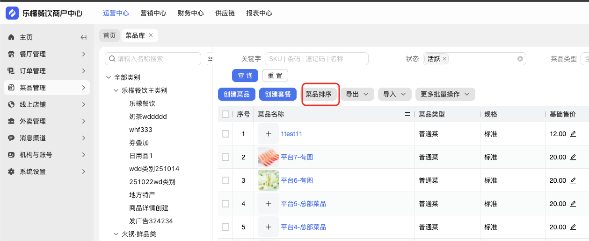
Task: Remove the 活跃 status tag
Action: pos(444,59)
